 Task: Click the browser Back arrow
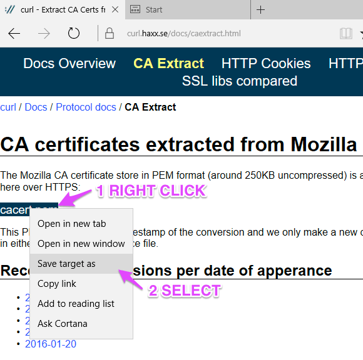click(14, 34)
